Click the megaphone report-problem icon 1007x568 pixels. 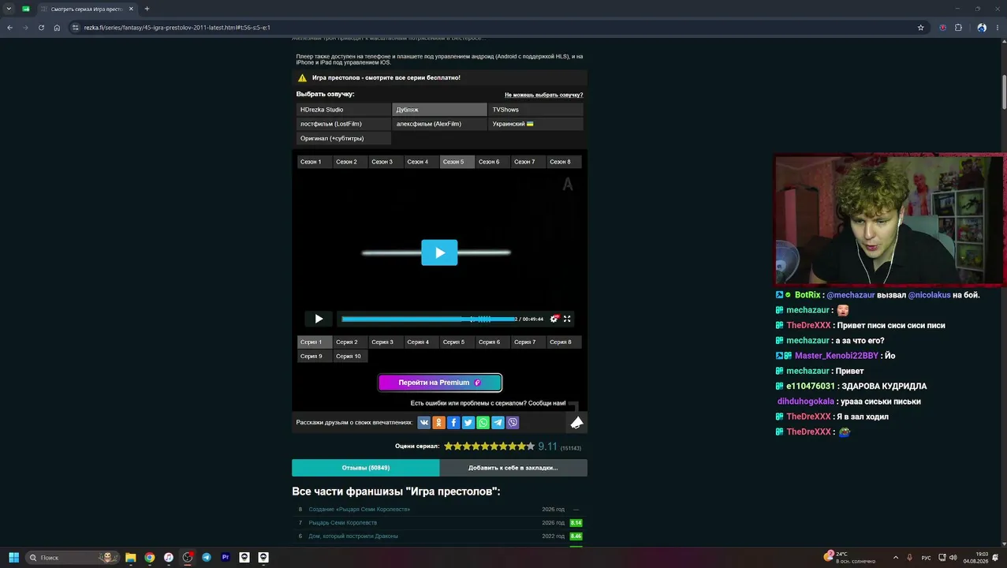576,423
